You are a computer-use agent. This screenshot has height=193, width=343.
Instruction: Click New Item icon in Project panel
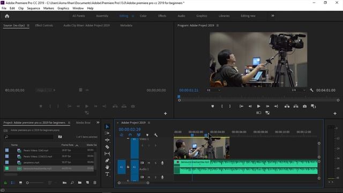click(87, 182)
